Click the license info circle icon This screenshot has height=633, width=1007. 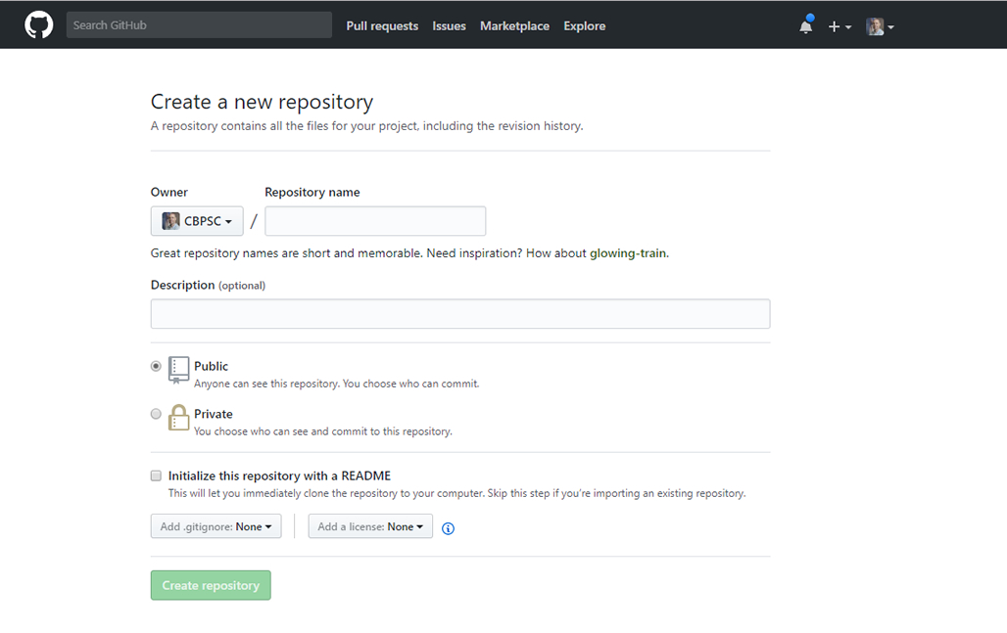click(x=449, y=528)
